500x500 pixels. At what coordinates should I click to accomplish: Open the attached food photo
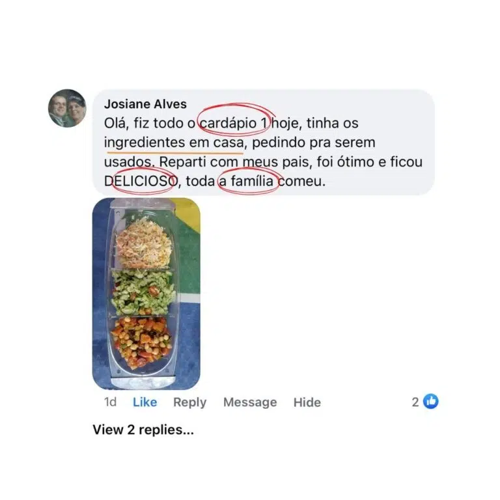click(146, 294)
